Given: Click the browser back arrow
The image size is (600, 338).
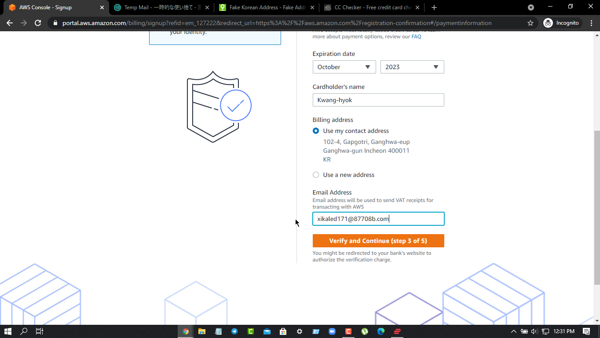Looking at the screenshot, I should [10, 23].
